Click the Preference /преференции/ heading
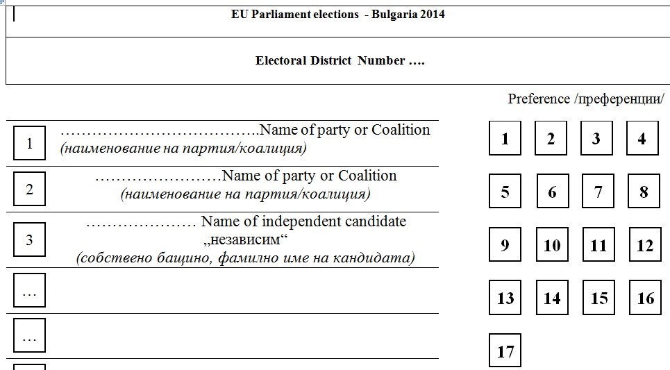The width and height of the screenshot is (670, 370). pos(585,99)
